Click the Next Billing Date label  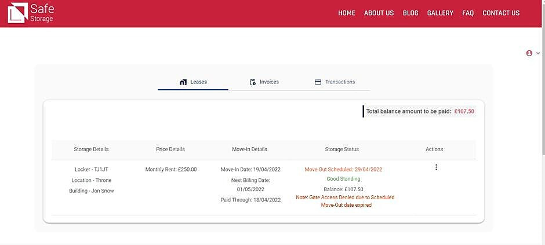250,181
